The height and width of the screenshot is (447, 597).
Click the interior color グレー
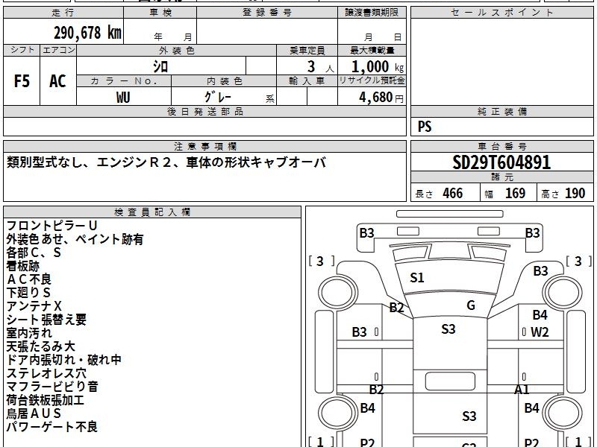[x=218, y=97]
